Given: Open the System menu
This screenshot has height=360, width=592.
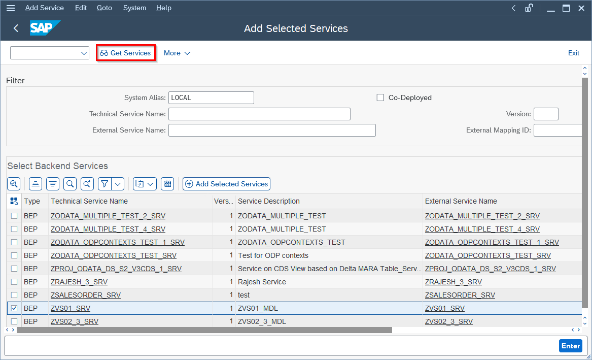Looking at the screenshot, I should tap(134, 8).
